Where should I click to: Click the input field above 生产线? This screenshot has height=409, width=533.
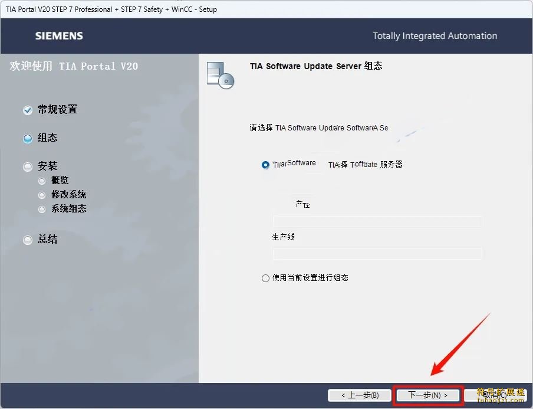coord(377,221)
